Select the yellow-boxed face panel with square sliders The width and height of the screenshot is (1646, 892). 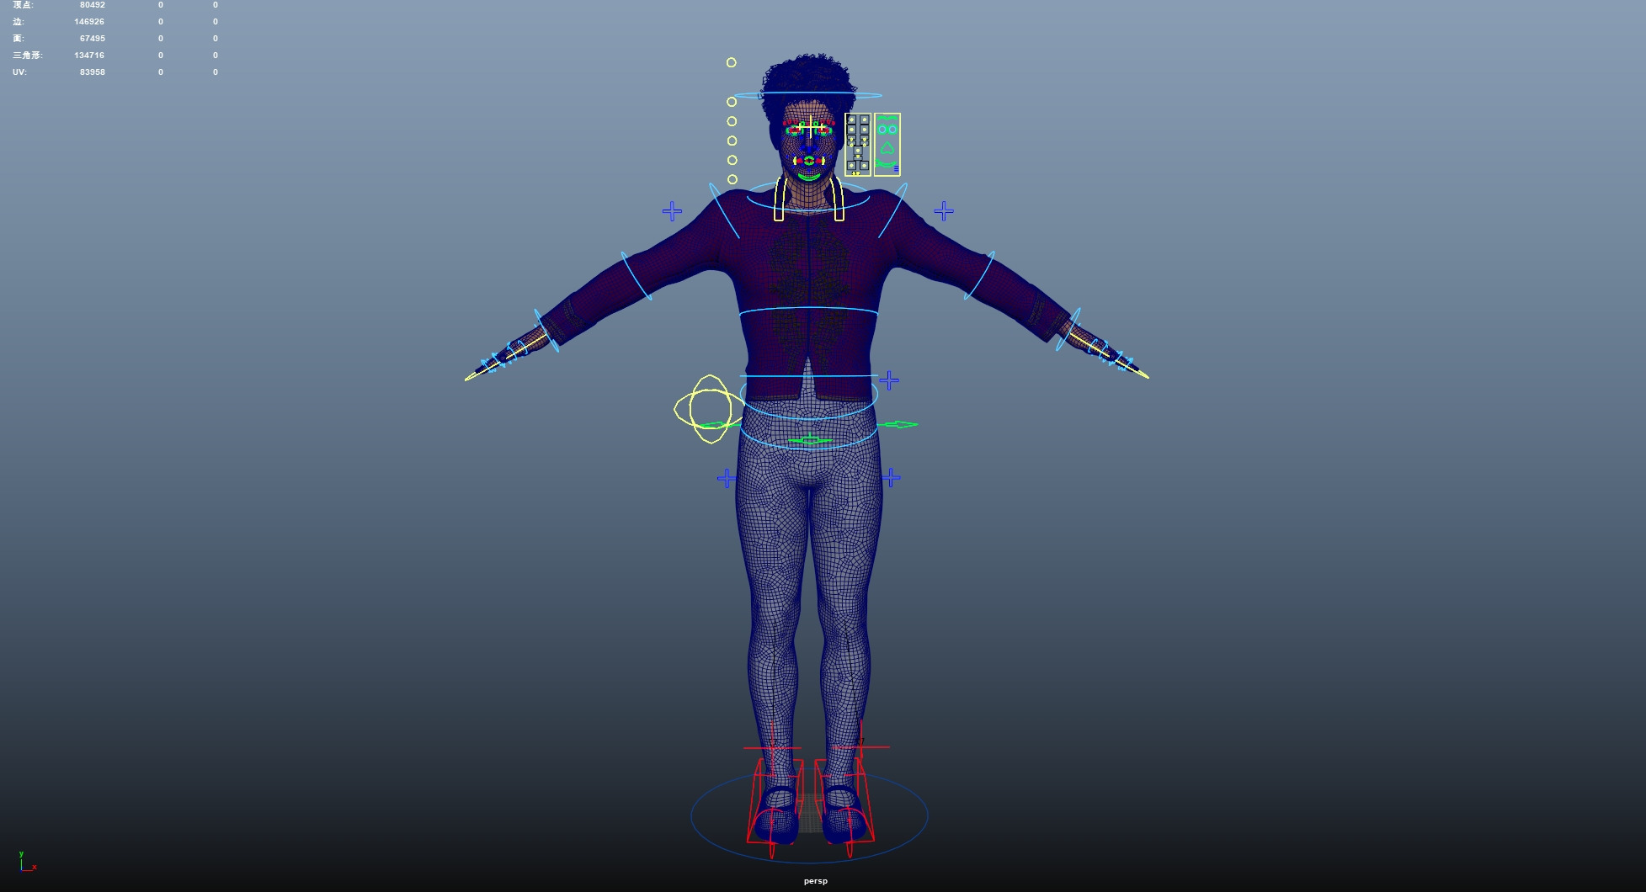click(858, 145)
